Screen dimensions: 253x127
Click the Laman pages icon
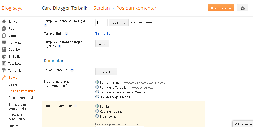click(4, 35)
